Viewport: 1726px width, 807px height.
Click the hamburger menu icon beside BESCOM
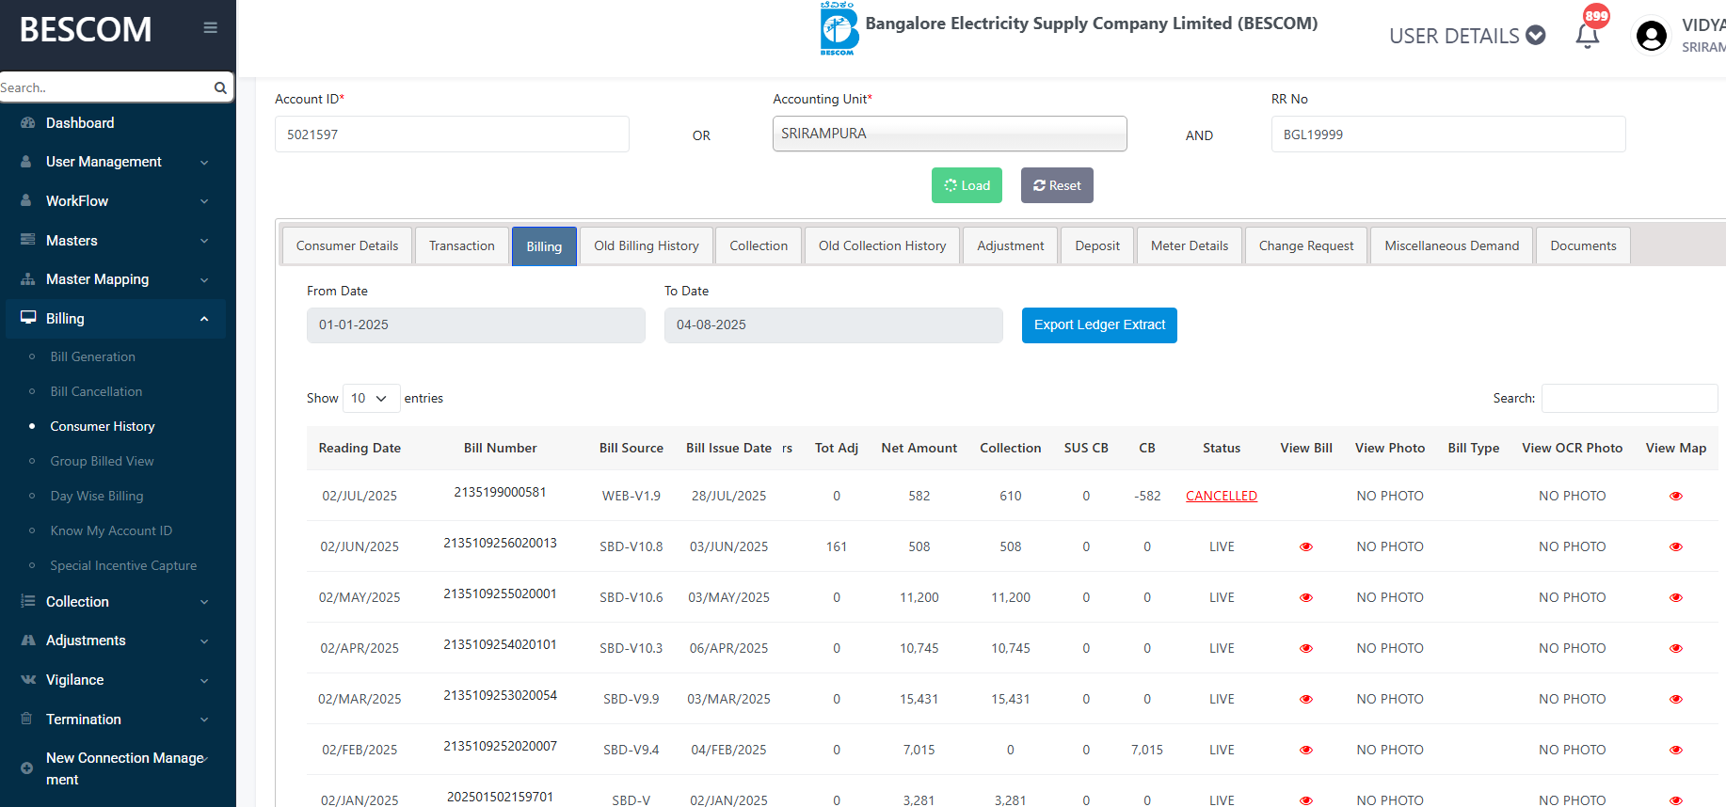coord(210,28)
